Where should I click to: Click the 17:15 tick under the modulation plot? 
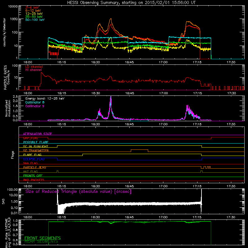(x=197, y=124)
